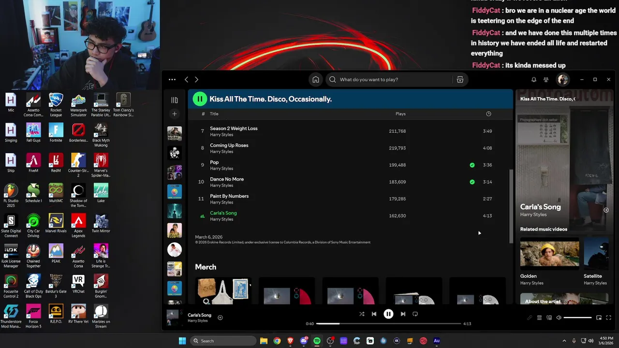This screenshot has height=348, width=619.
Task: Open the first playlist thumbnail in library sidebar
Action: click(175, 134)
